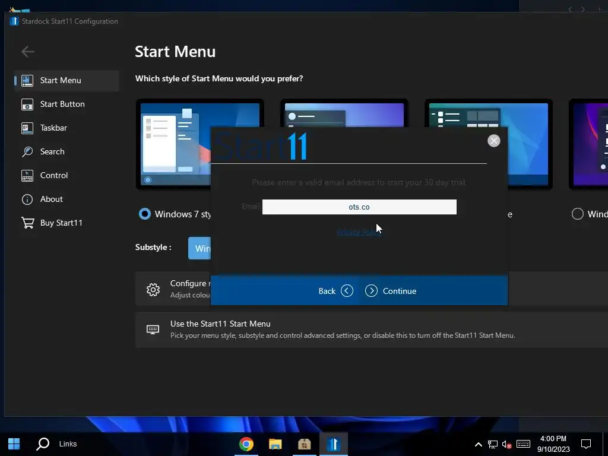Open the notification center icon
This screenshot has height=456, width=608.
pyautogui.click(x=586, y=444)
